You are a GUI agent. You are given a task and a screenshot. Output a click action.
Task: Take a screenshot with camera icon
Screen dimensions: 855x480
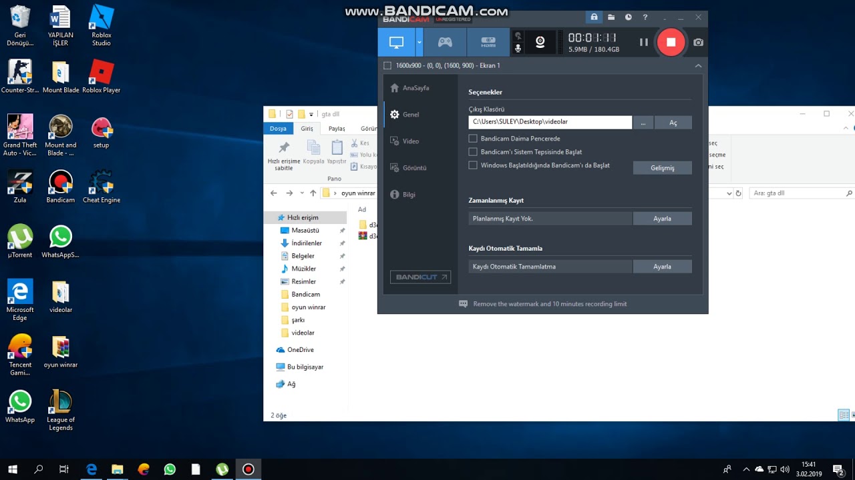click(x=698, y=42)
